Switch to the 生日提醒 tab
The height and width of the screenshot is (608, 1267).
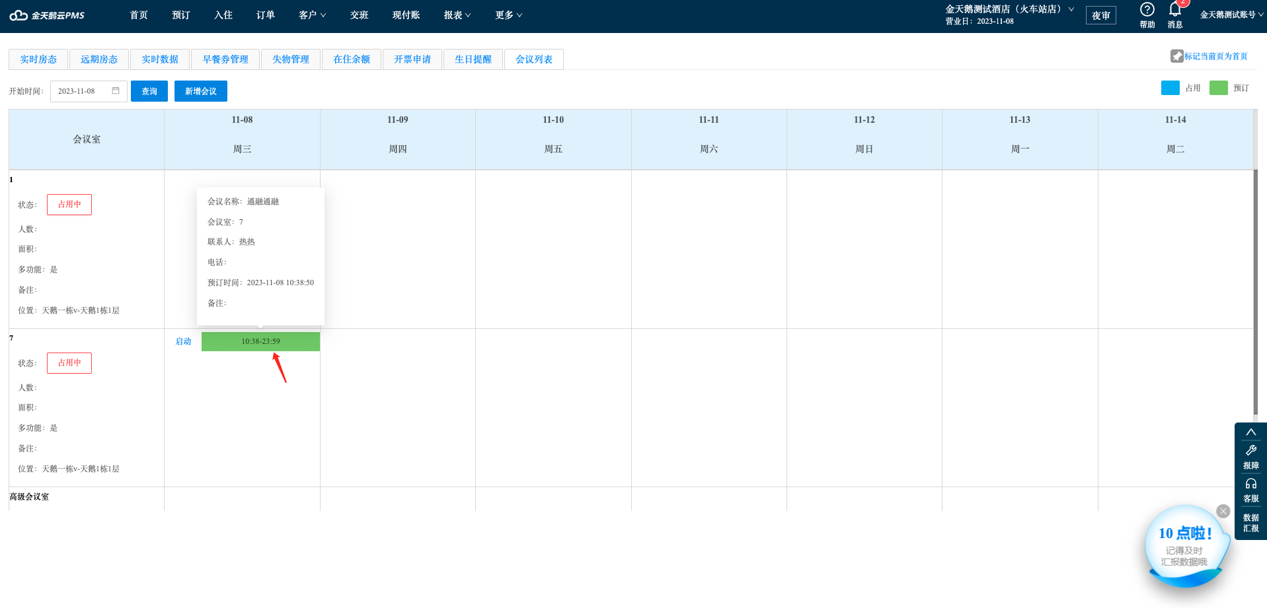[473, 59]
